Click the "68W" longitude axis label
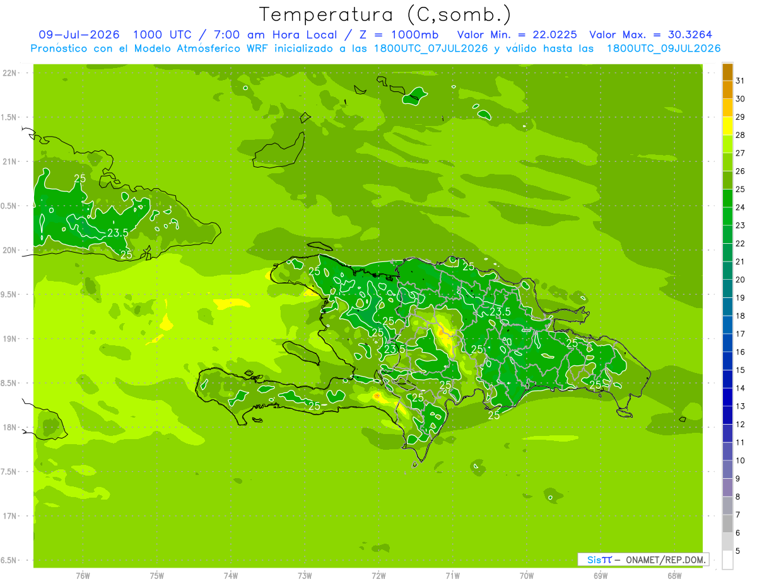The width and height of the screenshot is (757, 584). pyautogui.click(x=674, y=576)
